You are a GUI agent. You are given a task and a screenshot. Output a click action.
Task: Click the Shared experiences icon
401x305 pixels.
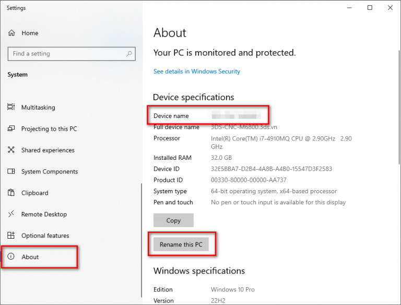tap(11, 150)
